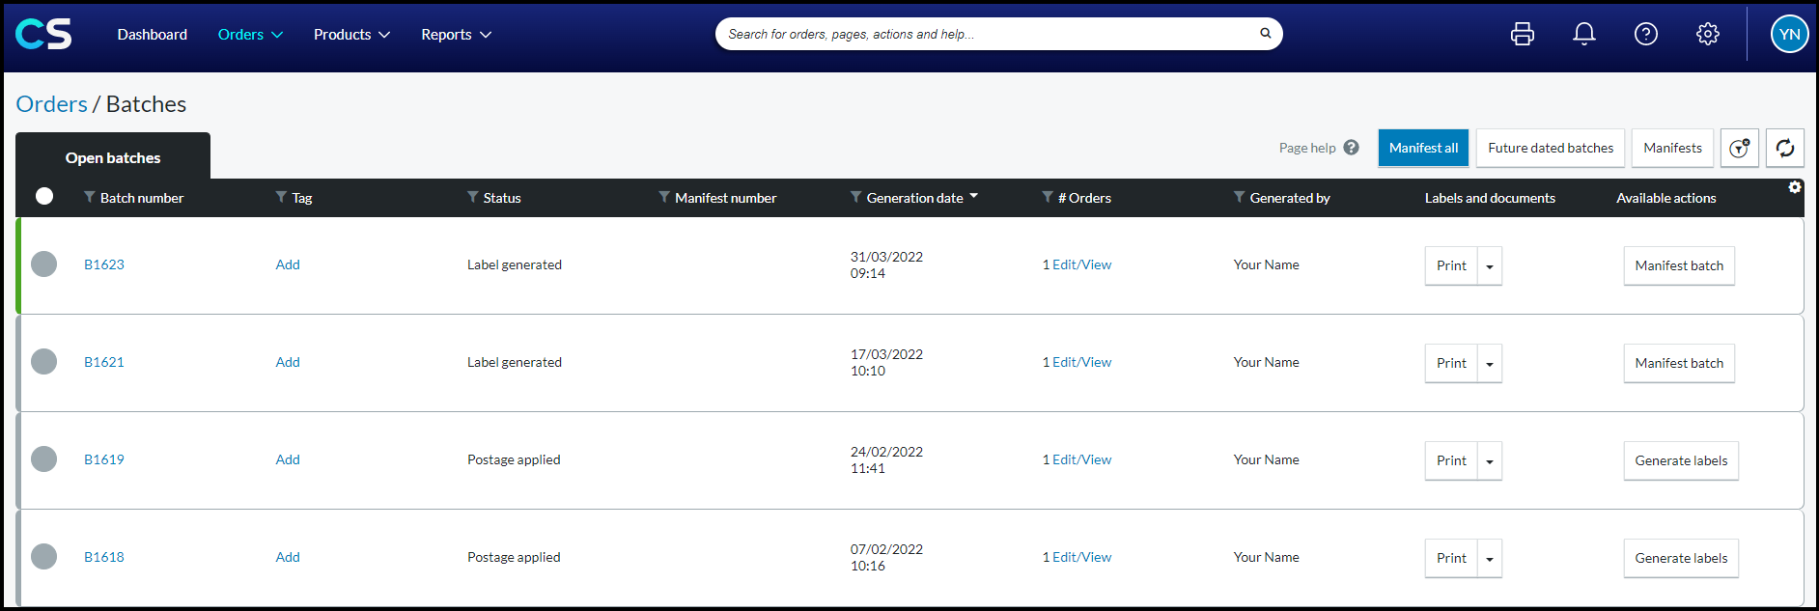
Task: Open the filter settings icon button
Action: tap(1740, 148)
